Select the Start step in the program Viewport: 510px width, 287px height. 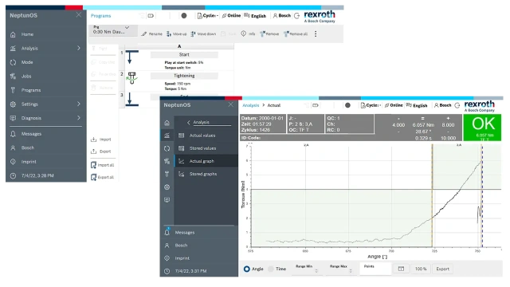click(184, 55)
